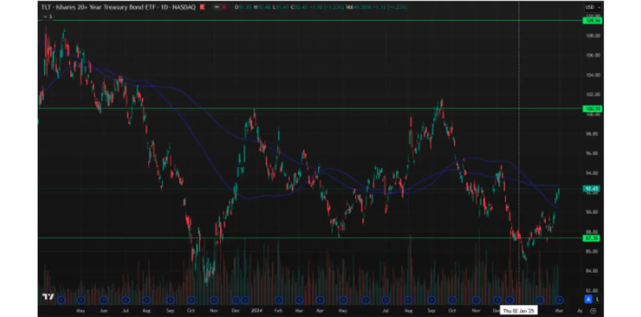Open the chart settings gear icon
This screenshot has height=317, width=641.
(x=593, y=311)
